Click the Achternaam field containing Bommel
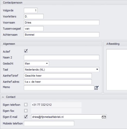This screenshot has width=127, height=129. point(62,35)
